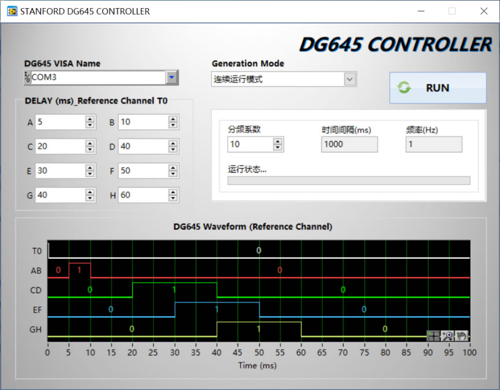Image resolution: width=500 pixels, height=390 pixels.
Task: Click the stepper arrows for delay G
Action: (x=90, y=195)
